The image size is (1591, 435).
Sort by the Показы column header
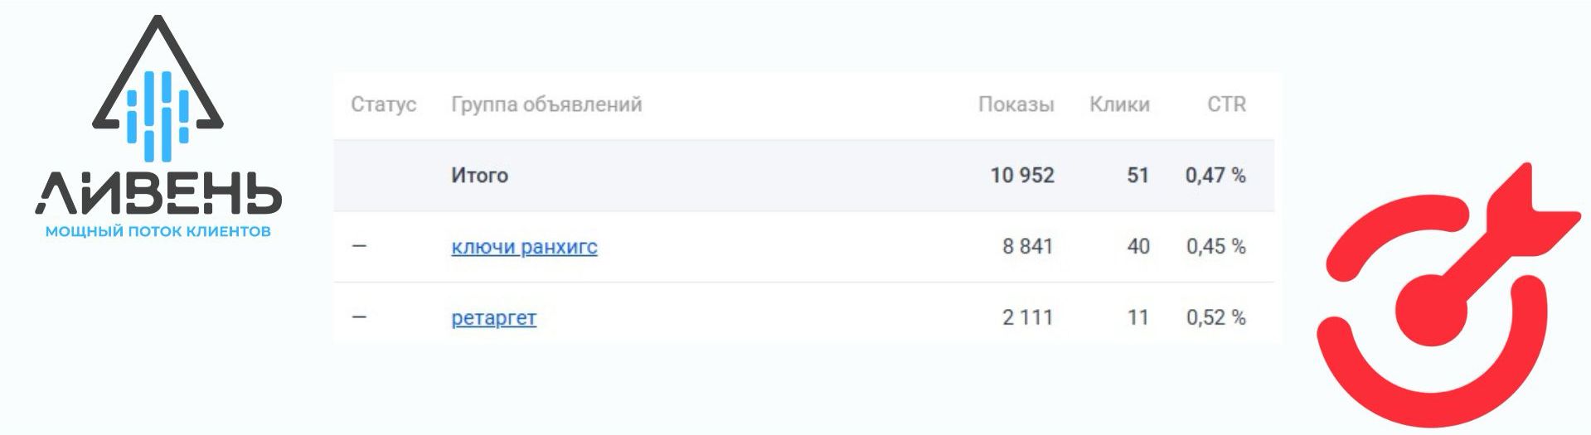pos(1016,104)
